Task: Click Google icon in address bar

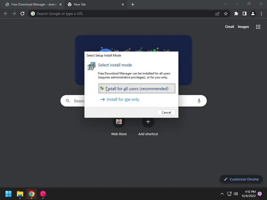Action: click(33, 14)
